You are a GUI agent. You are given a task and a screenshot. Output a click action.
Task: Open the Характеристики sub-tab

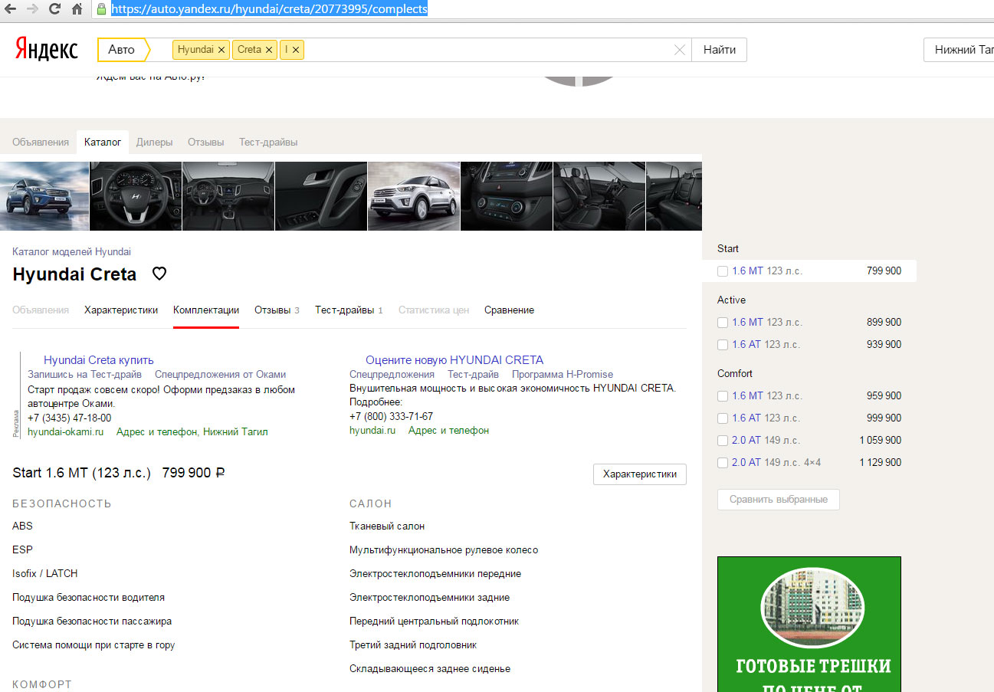tap(121, 310)
